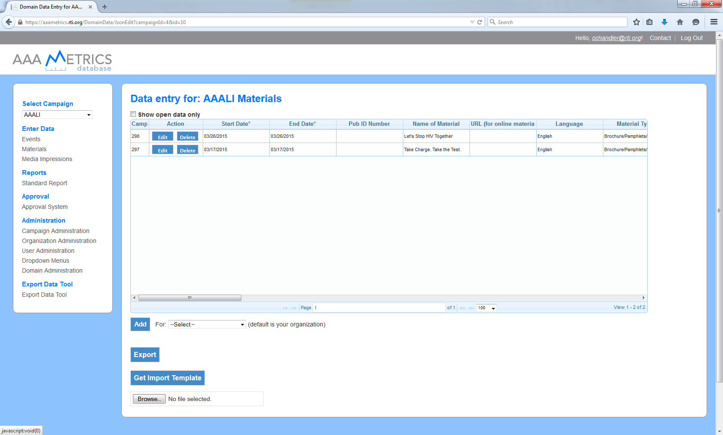The height and width of the screenshot is (435, 723).
Task: Go to next page pager icon
Action: tap(463, 308)
